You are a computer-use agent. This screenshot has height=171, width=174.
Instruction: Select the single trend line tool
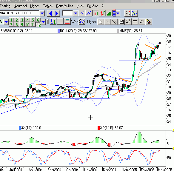coord(107,22)
